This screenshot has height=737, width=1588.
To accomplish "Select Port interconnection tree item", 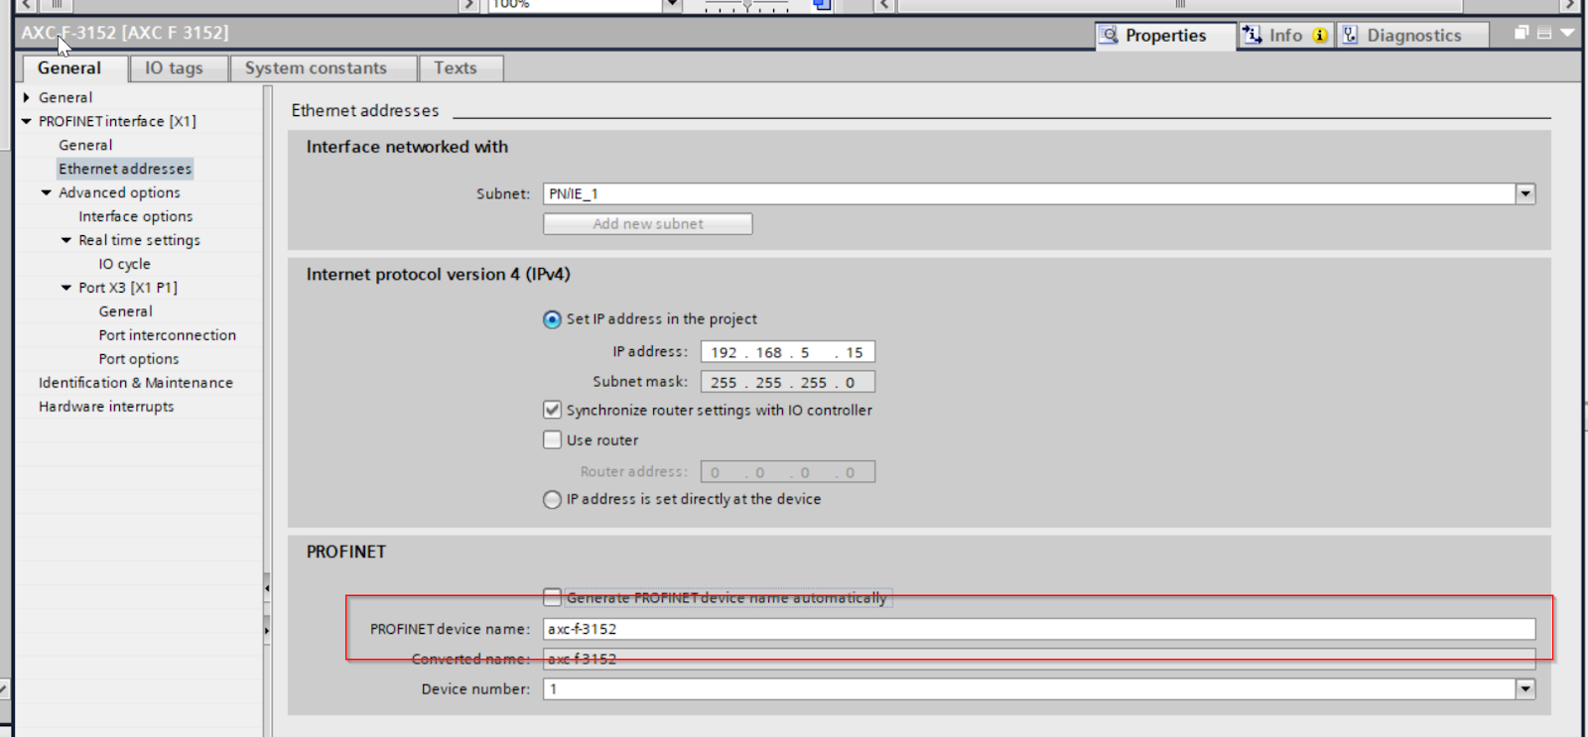I will pyautogui.click(x=168, y=335).
